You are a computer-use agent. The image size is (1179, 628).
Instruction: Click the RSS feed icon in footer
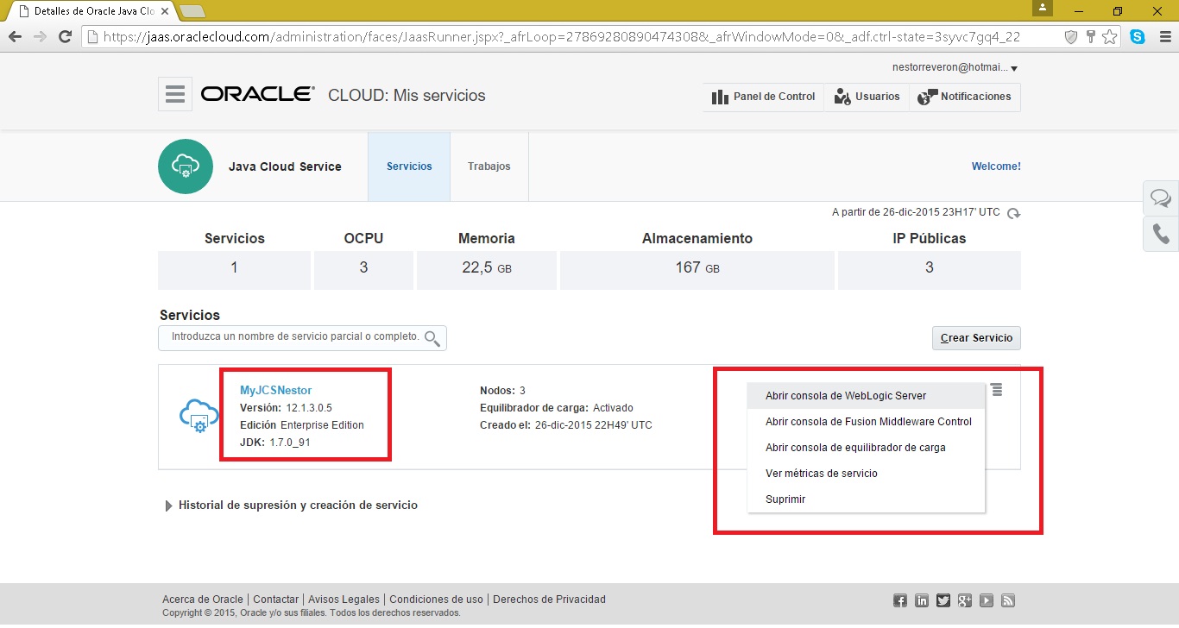[1007, 600]
